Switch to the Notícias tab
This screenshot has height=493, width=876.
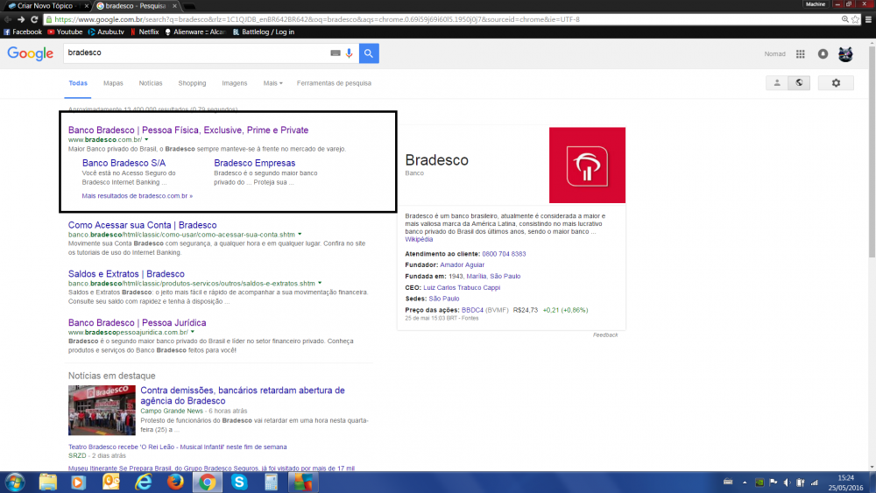click(x=151, y=83)
